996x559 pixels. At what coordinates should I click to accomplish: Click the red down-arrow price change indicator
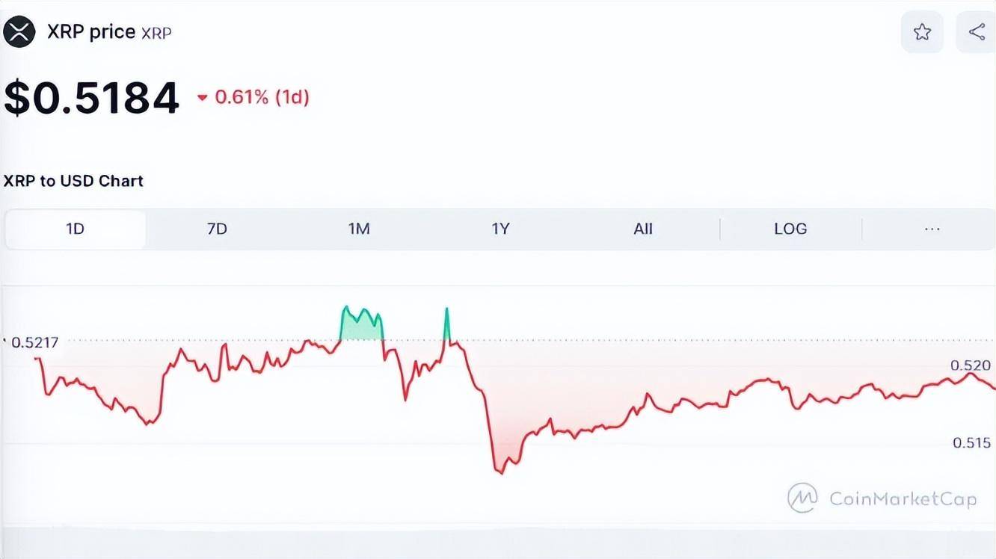tap(202, 98)
